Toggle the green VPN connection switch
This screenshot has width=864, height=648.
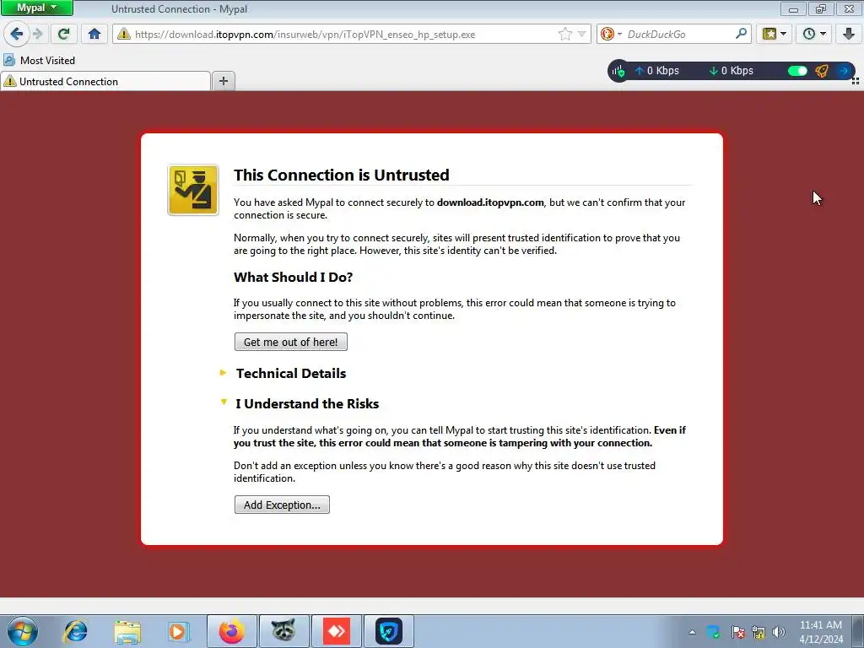[797, 71]
